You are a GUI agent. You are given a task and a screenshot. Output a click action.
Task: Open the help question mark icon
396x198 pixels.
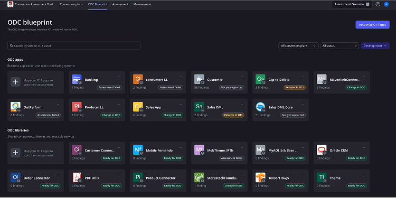coord(378,4)
